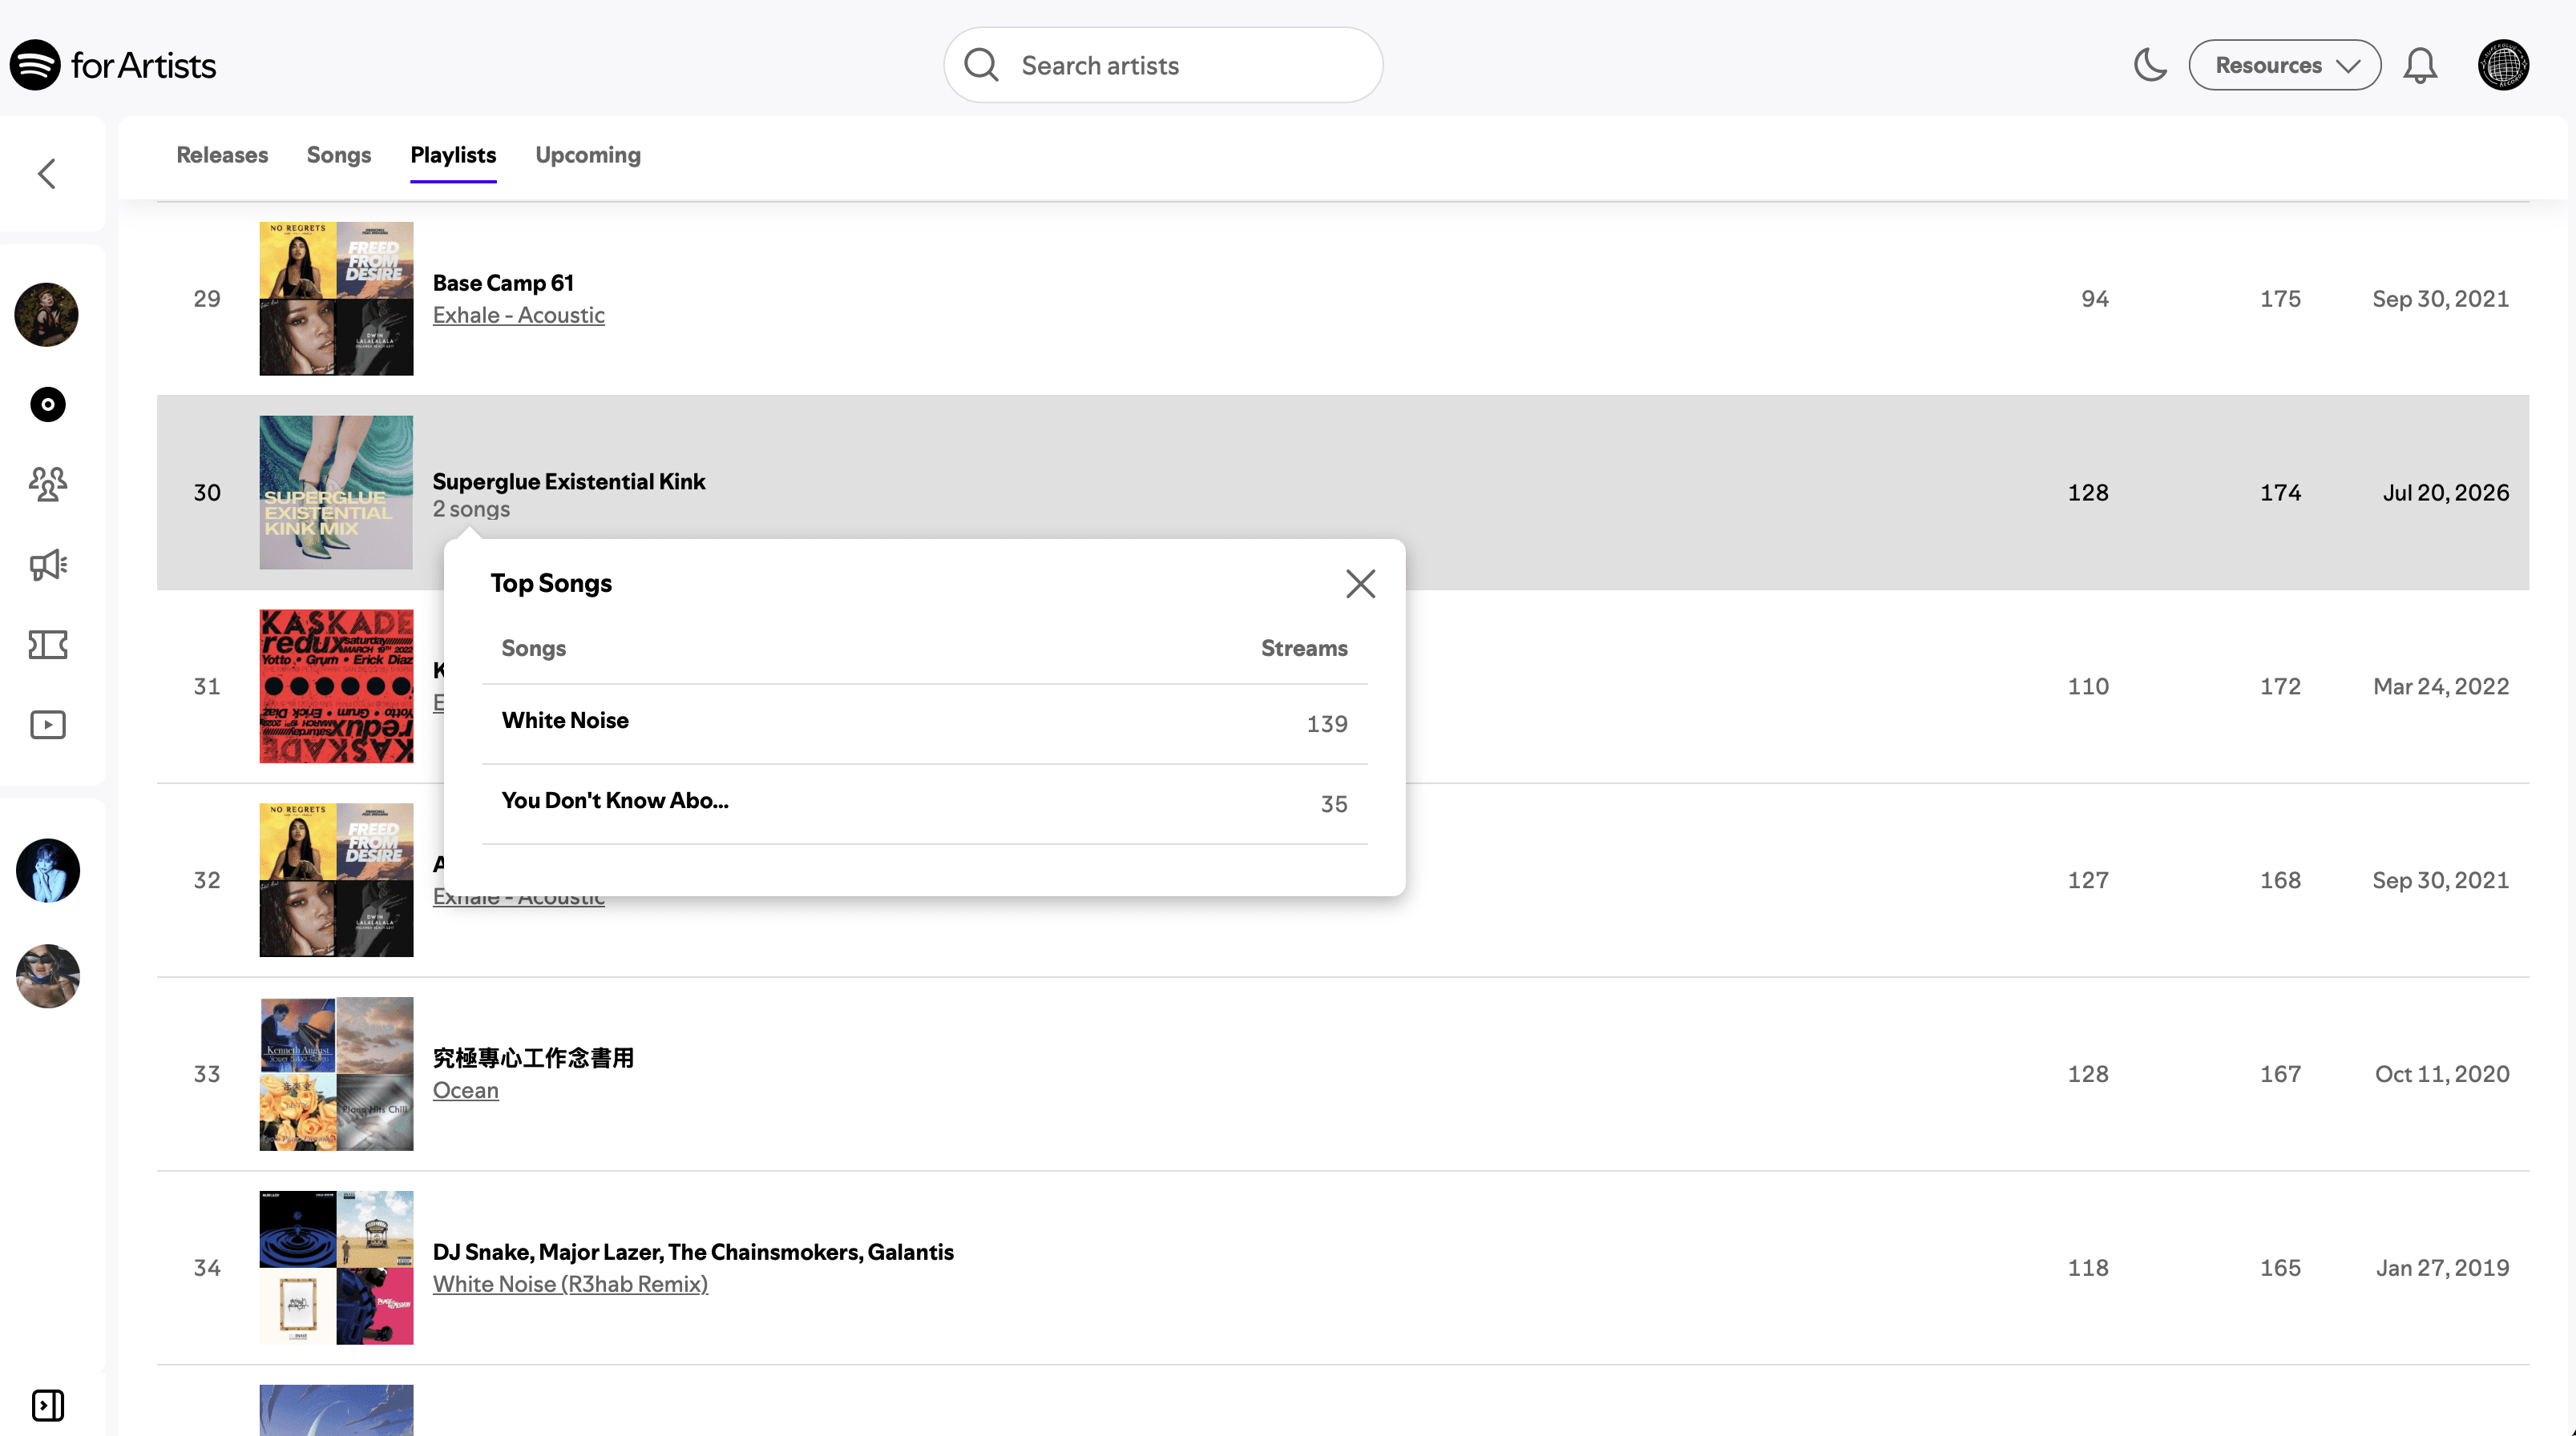Open the Video play icon in sidebar
This screenshot has height=1436, width=2576.
[x=48, y=725]
